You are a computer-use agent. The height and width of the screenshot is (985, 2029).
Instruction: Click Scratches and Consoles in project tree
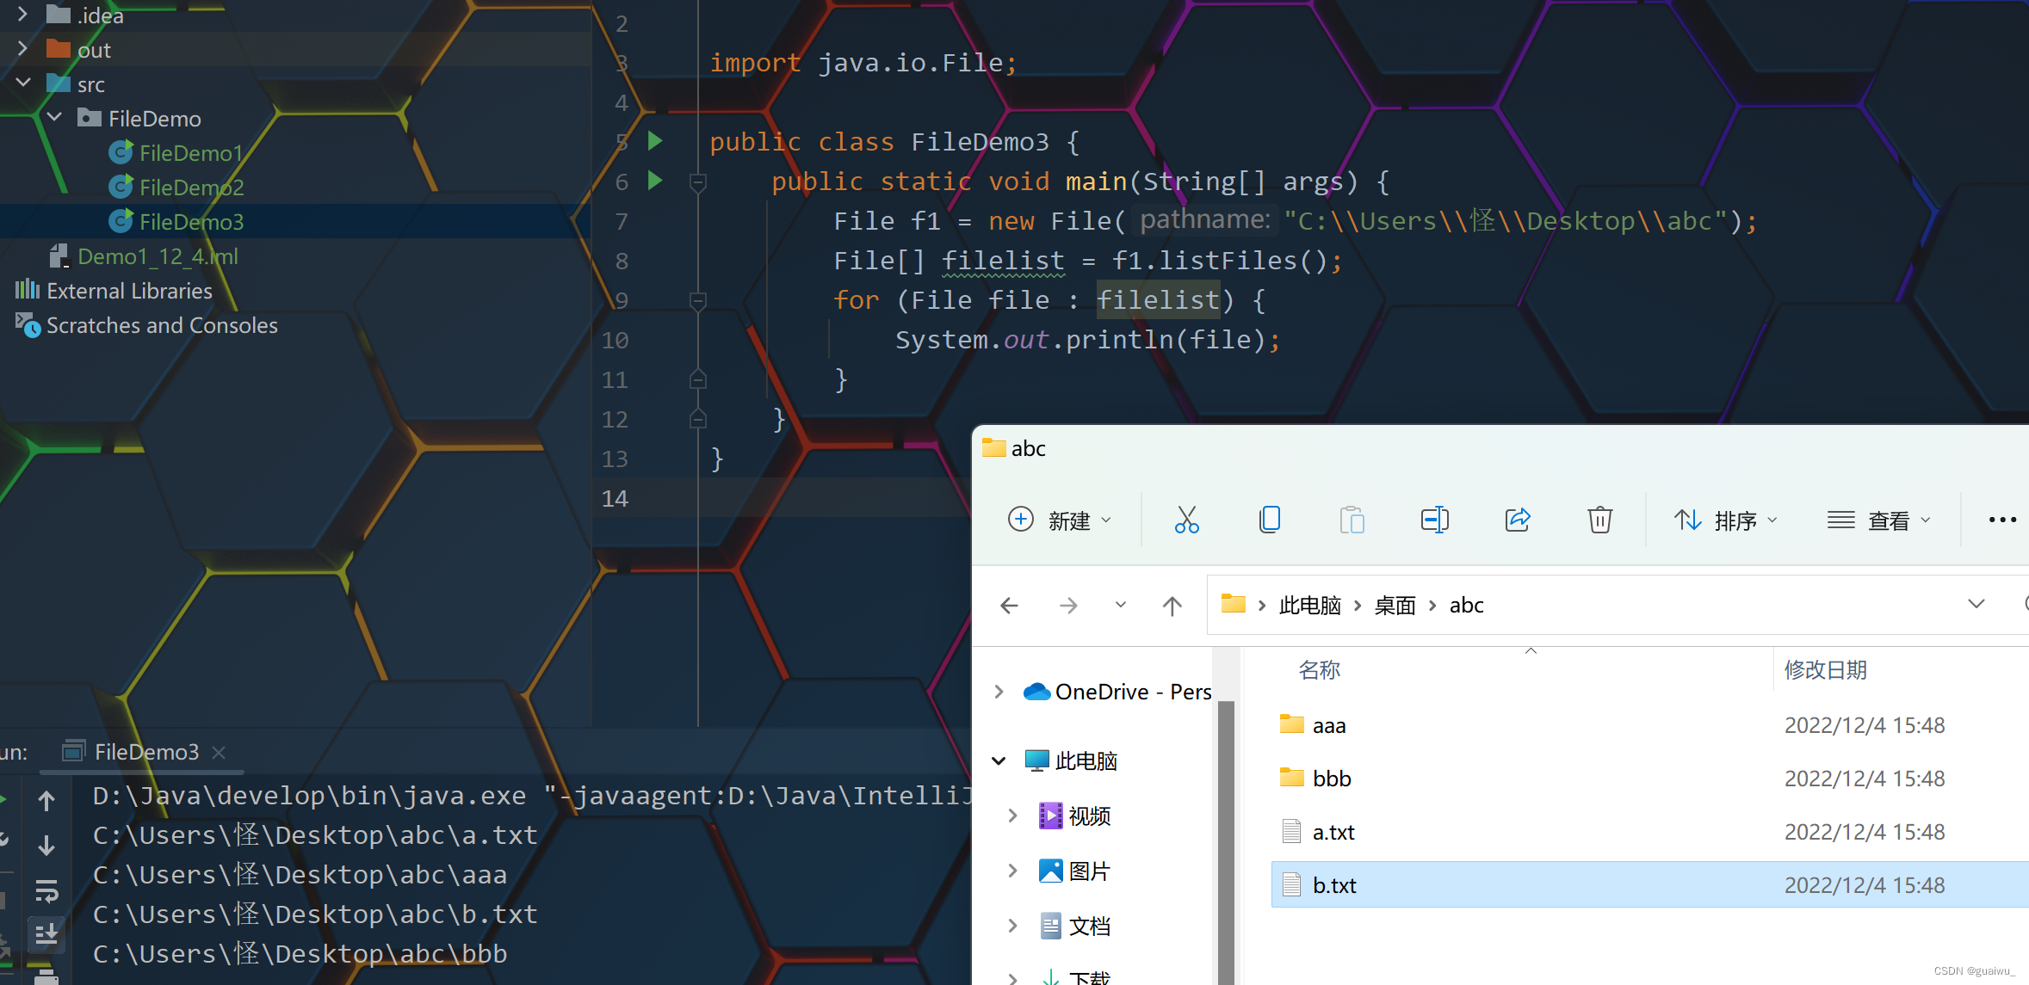pyautogui.click(x=147, y=325)
